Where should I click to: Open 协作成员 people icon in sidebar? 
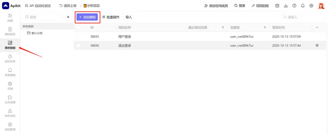point(10,111)
